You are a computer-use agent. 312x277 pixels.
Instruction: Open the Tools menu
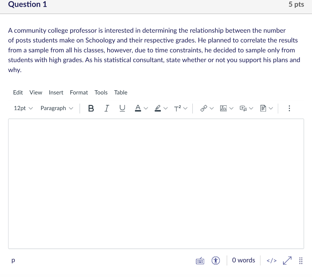point(101,92)
